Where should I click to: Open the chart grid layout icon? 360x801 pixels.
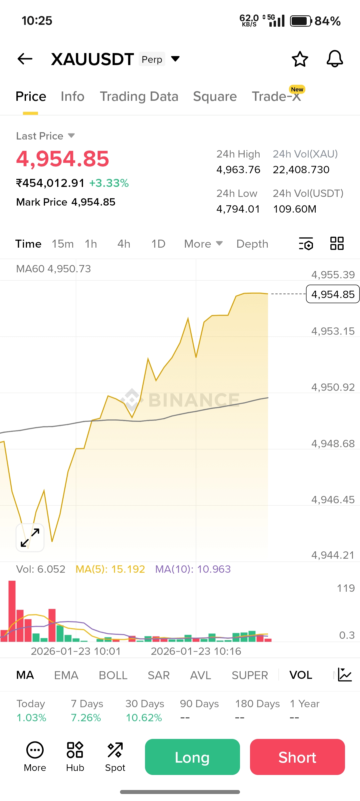click(337, 244)
